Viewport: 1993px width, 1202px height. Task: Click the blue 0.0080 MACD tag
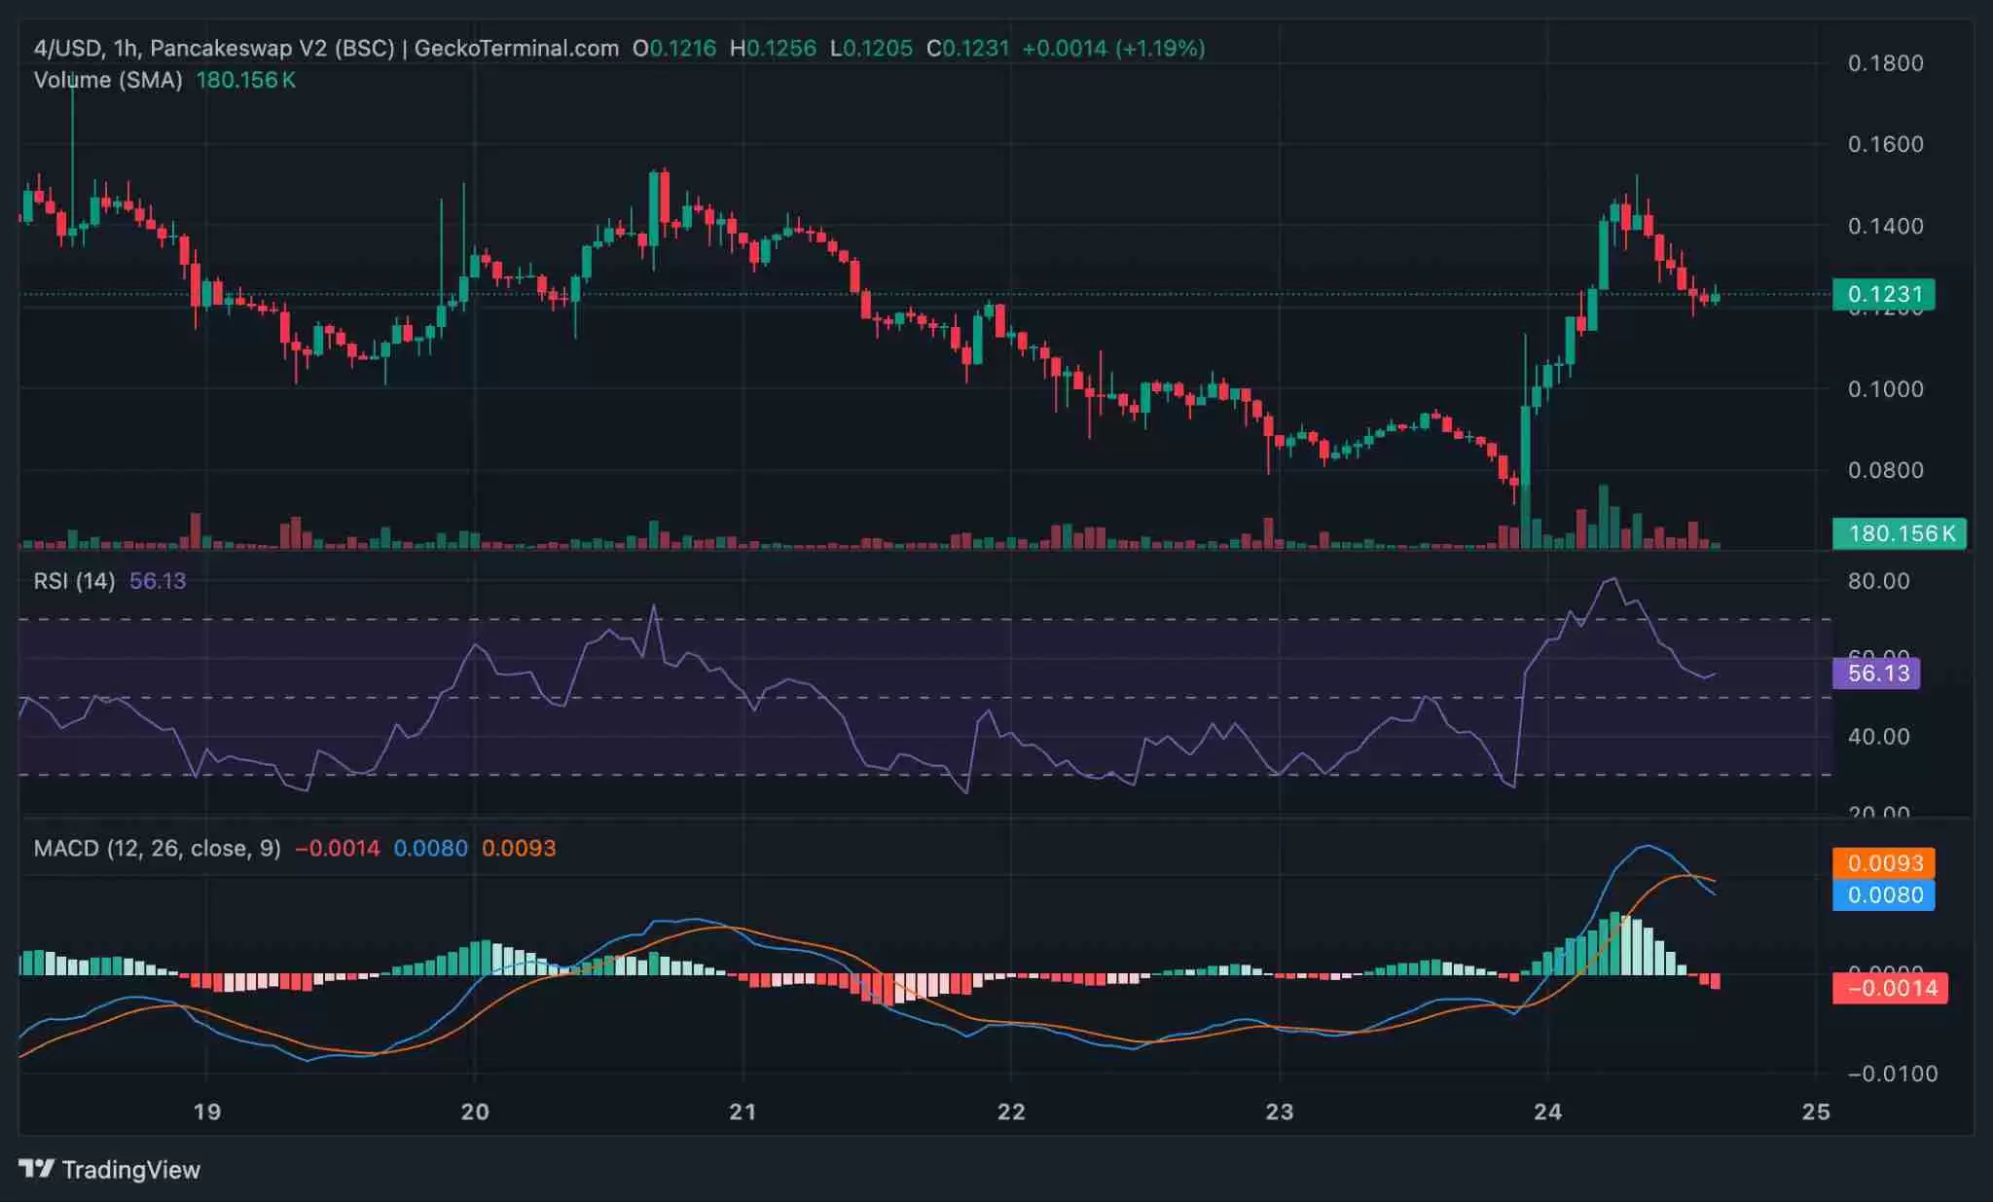point(1883,895)
